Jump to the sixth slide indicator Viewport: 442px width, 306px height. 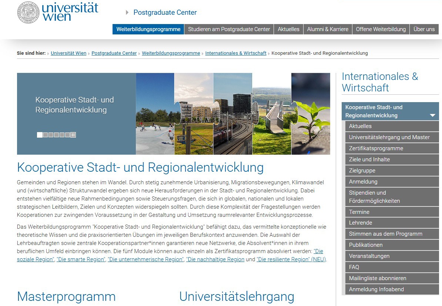click(x=67, y=135)
